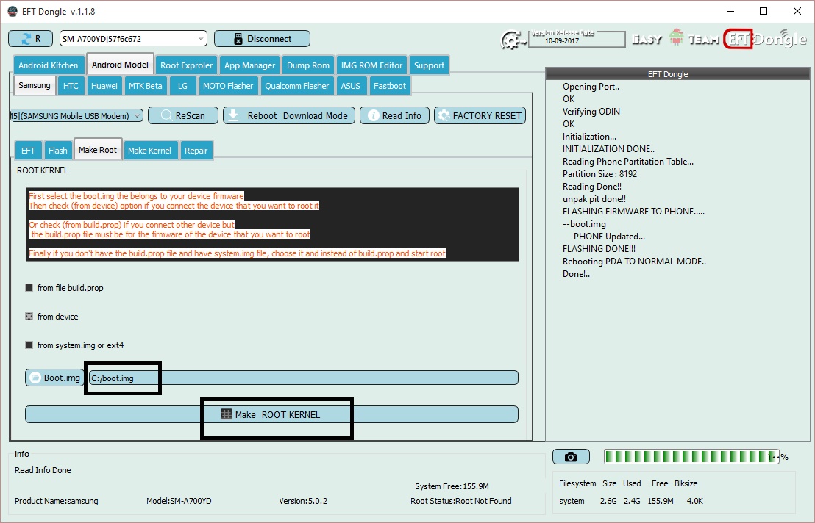Screen dimensions: 815x523
Task: Open the Repair sub-tab
Action: (x=196, y=151)
